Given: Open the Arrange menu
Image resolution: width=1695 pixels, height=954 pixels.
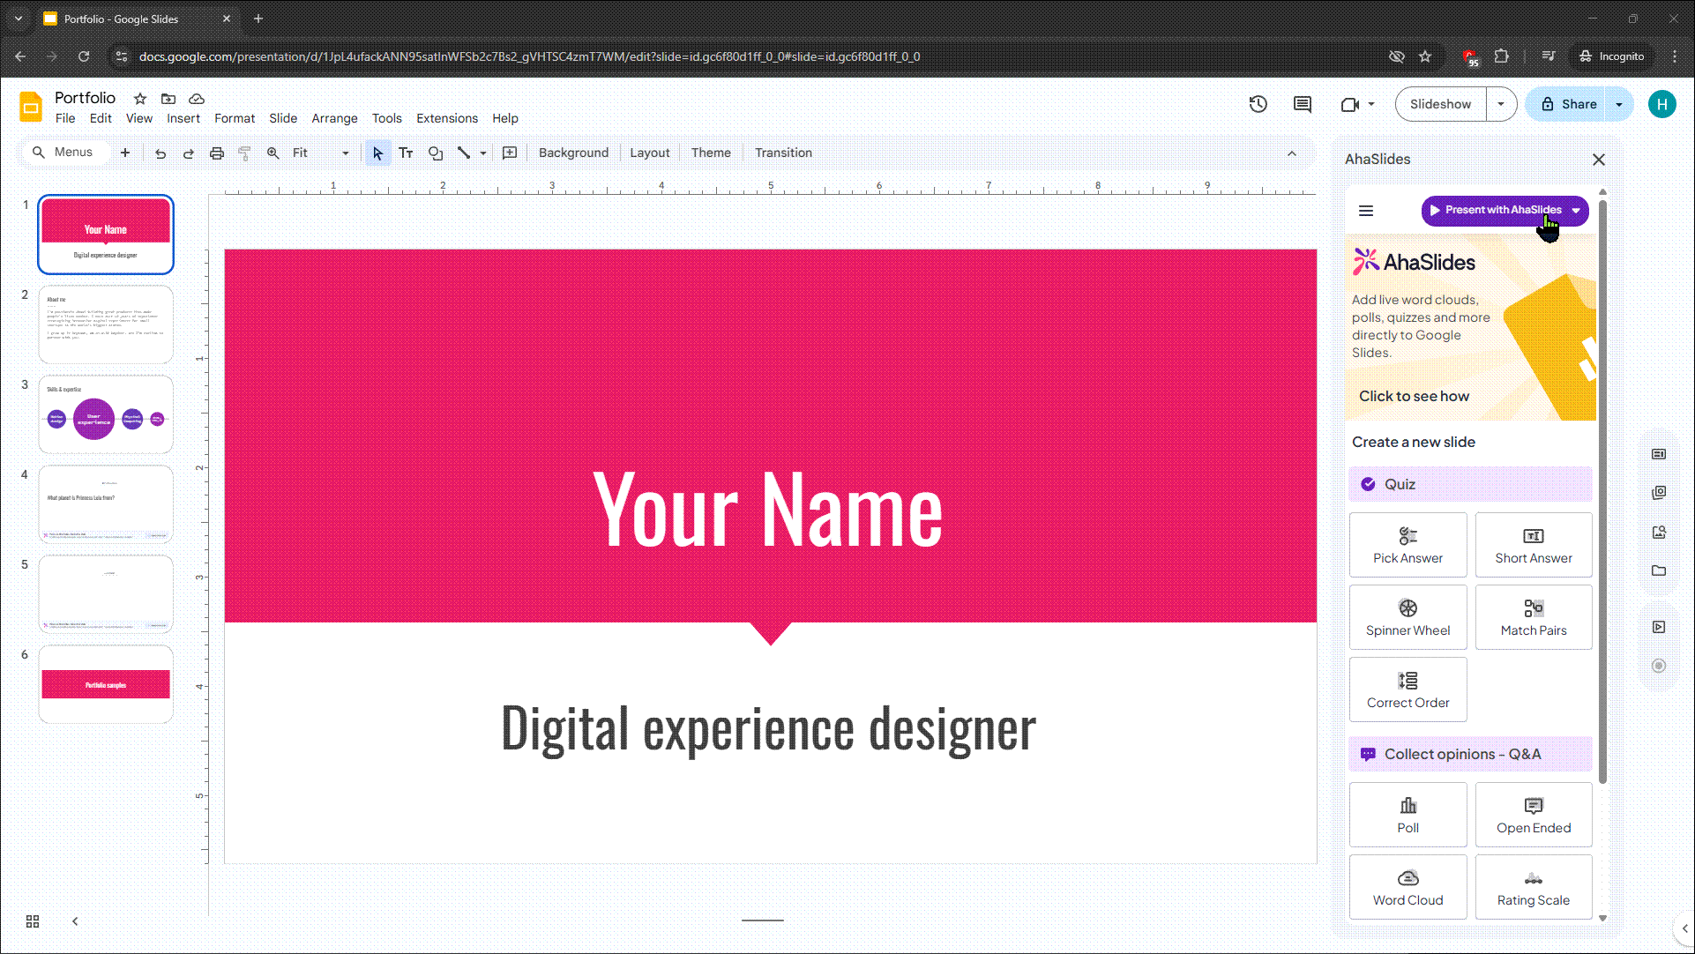Looking at the screenshot, I should (334, 118).
